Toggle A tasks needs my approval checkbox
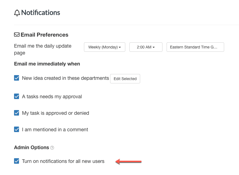 coord(17,96)
